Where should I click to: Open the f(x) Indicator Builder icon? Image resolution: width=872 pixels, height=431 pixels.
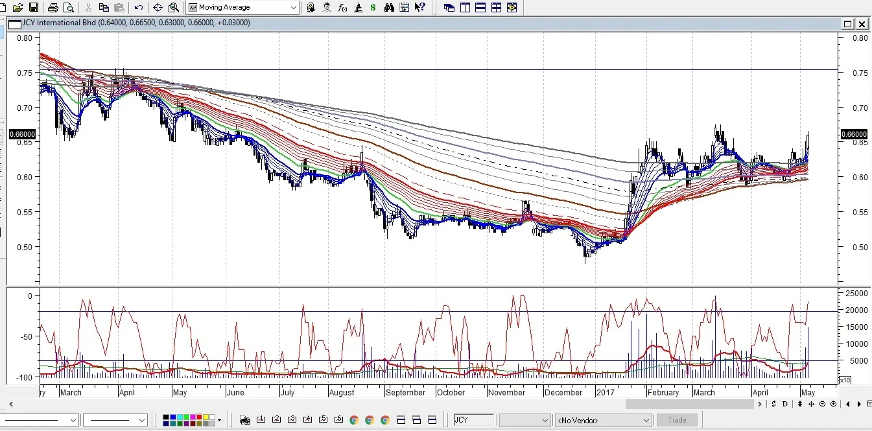point(342,8)
